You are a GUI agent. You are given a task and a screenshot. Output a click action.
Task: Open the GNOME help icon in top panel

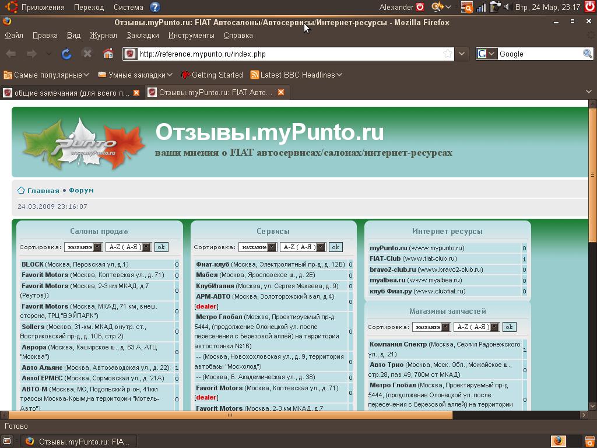click(155, 7)
